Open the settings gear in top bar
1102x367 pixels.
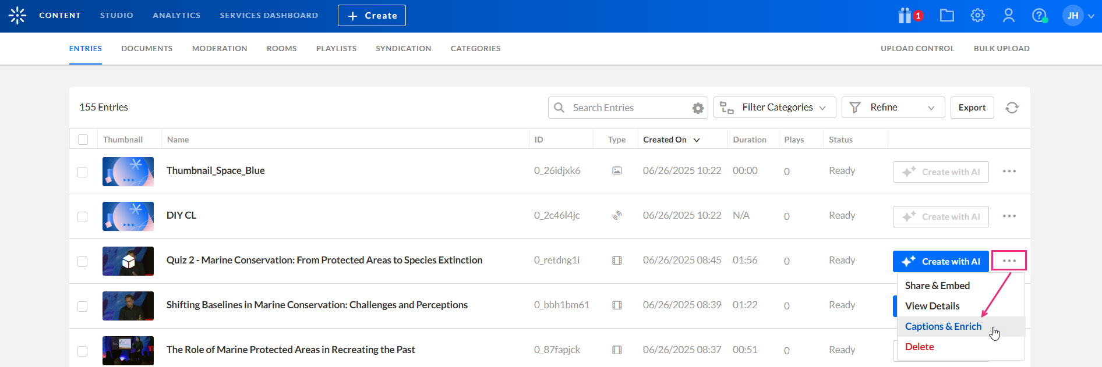978,16
